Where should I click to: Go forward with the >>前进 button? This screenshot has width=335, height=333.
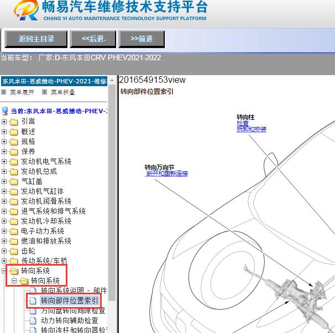pos(142,39)
